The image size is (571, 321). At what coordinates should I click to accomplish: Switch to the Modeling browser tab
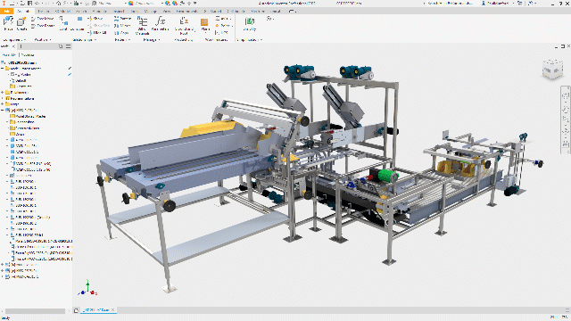[x=28, y=55]
